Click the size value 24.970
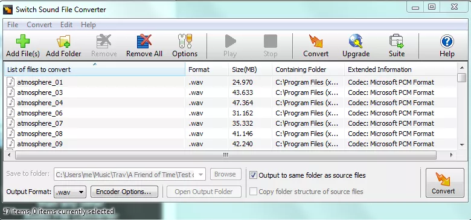 (x=242, y=82)
